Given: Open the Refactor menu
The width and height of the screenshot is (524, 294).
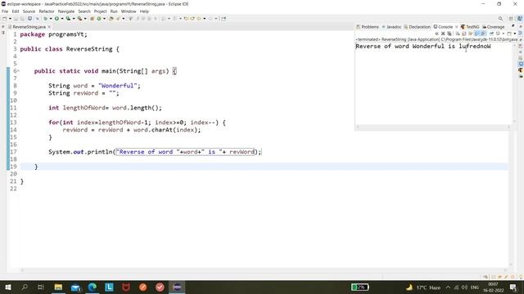Looking at the screenshot, I should (47, 11).
